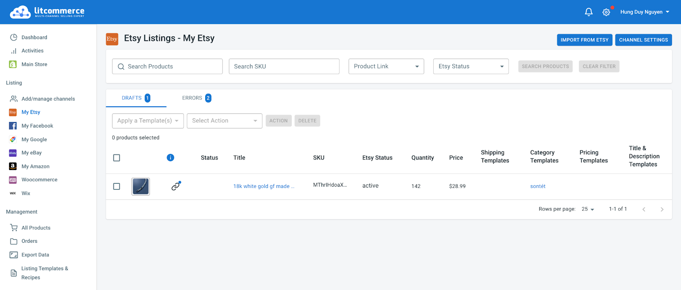Click the Clear Filter button
This screenshot has width=681, height=290.
point(599,66)
